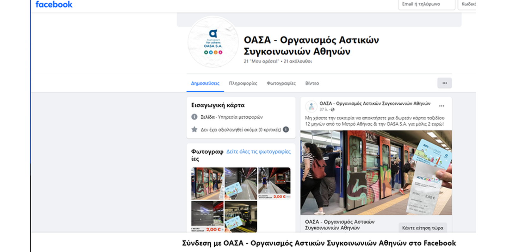Image resolution: width=506 pixels, height=252 pixels.
Task: Click Σύνδεση με ΟΑΣΑ στο Facebook banner
Action: (319, 243)
